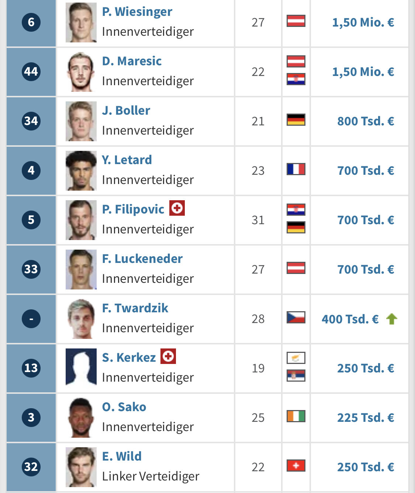Click the 800 Tsd. € market value

click(366, 121)
